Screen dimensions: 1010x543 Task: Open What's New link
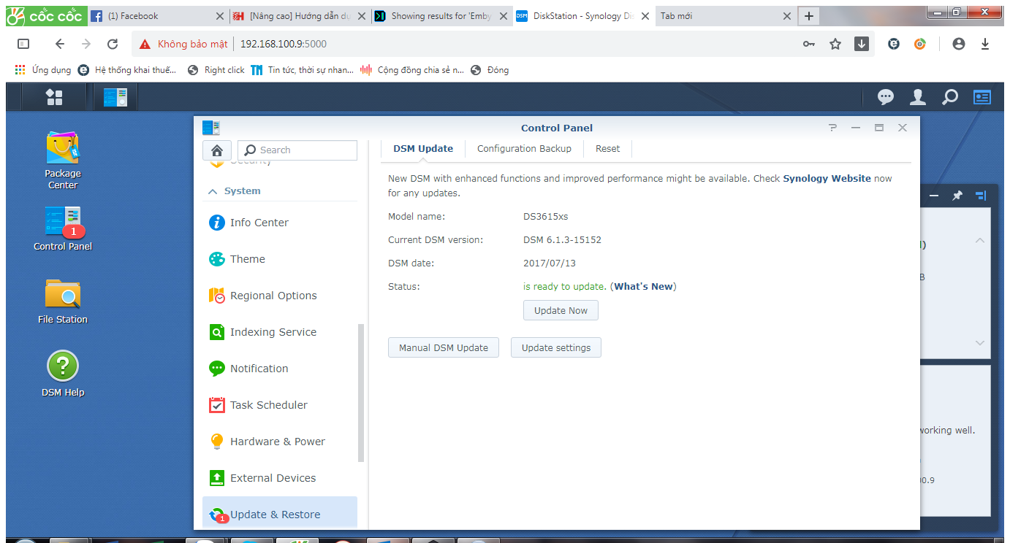click(643, 286)
